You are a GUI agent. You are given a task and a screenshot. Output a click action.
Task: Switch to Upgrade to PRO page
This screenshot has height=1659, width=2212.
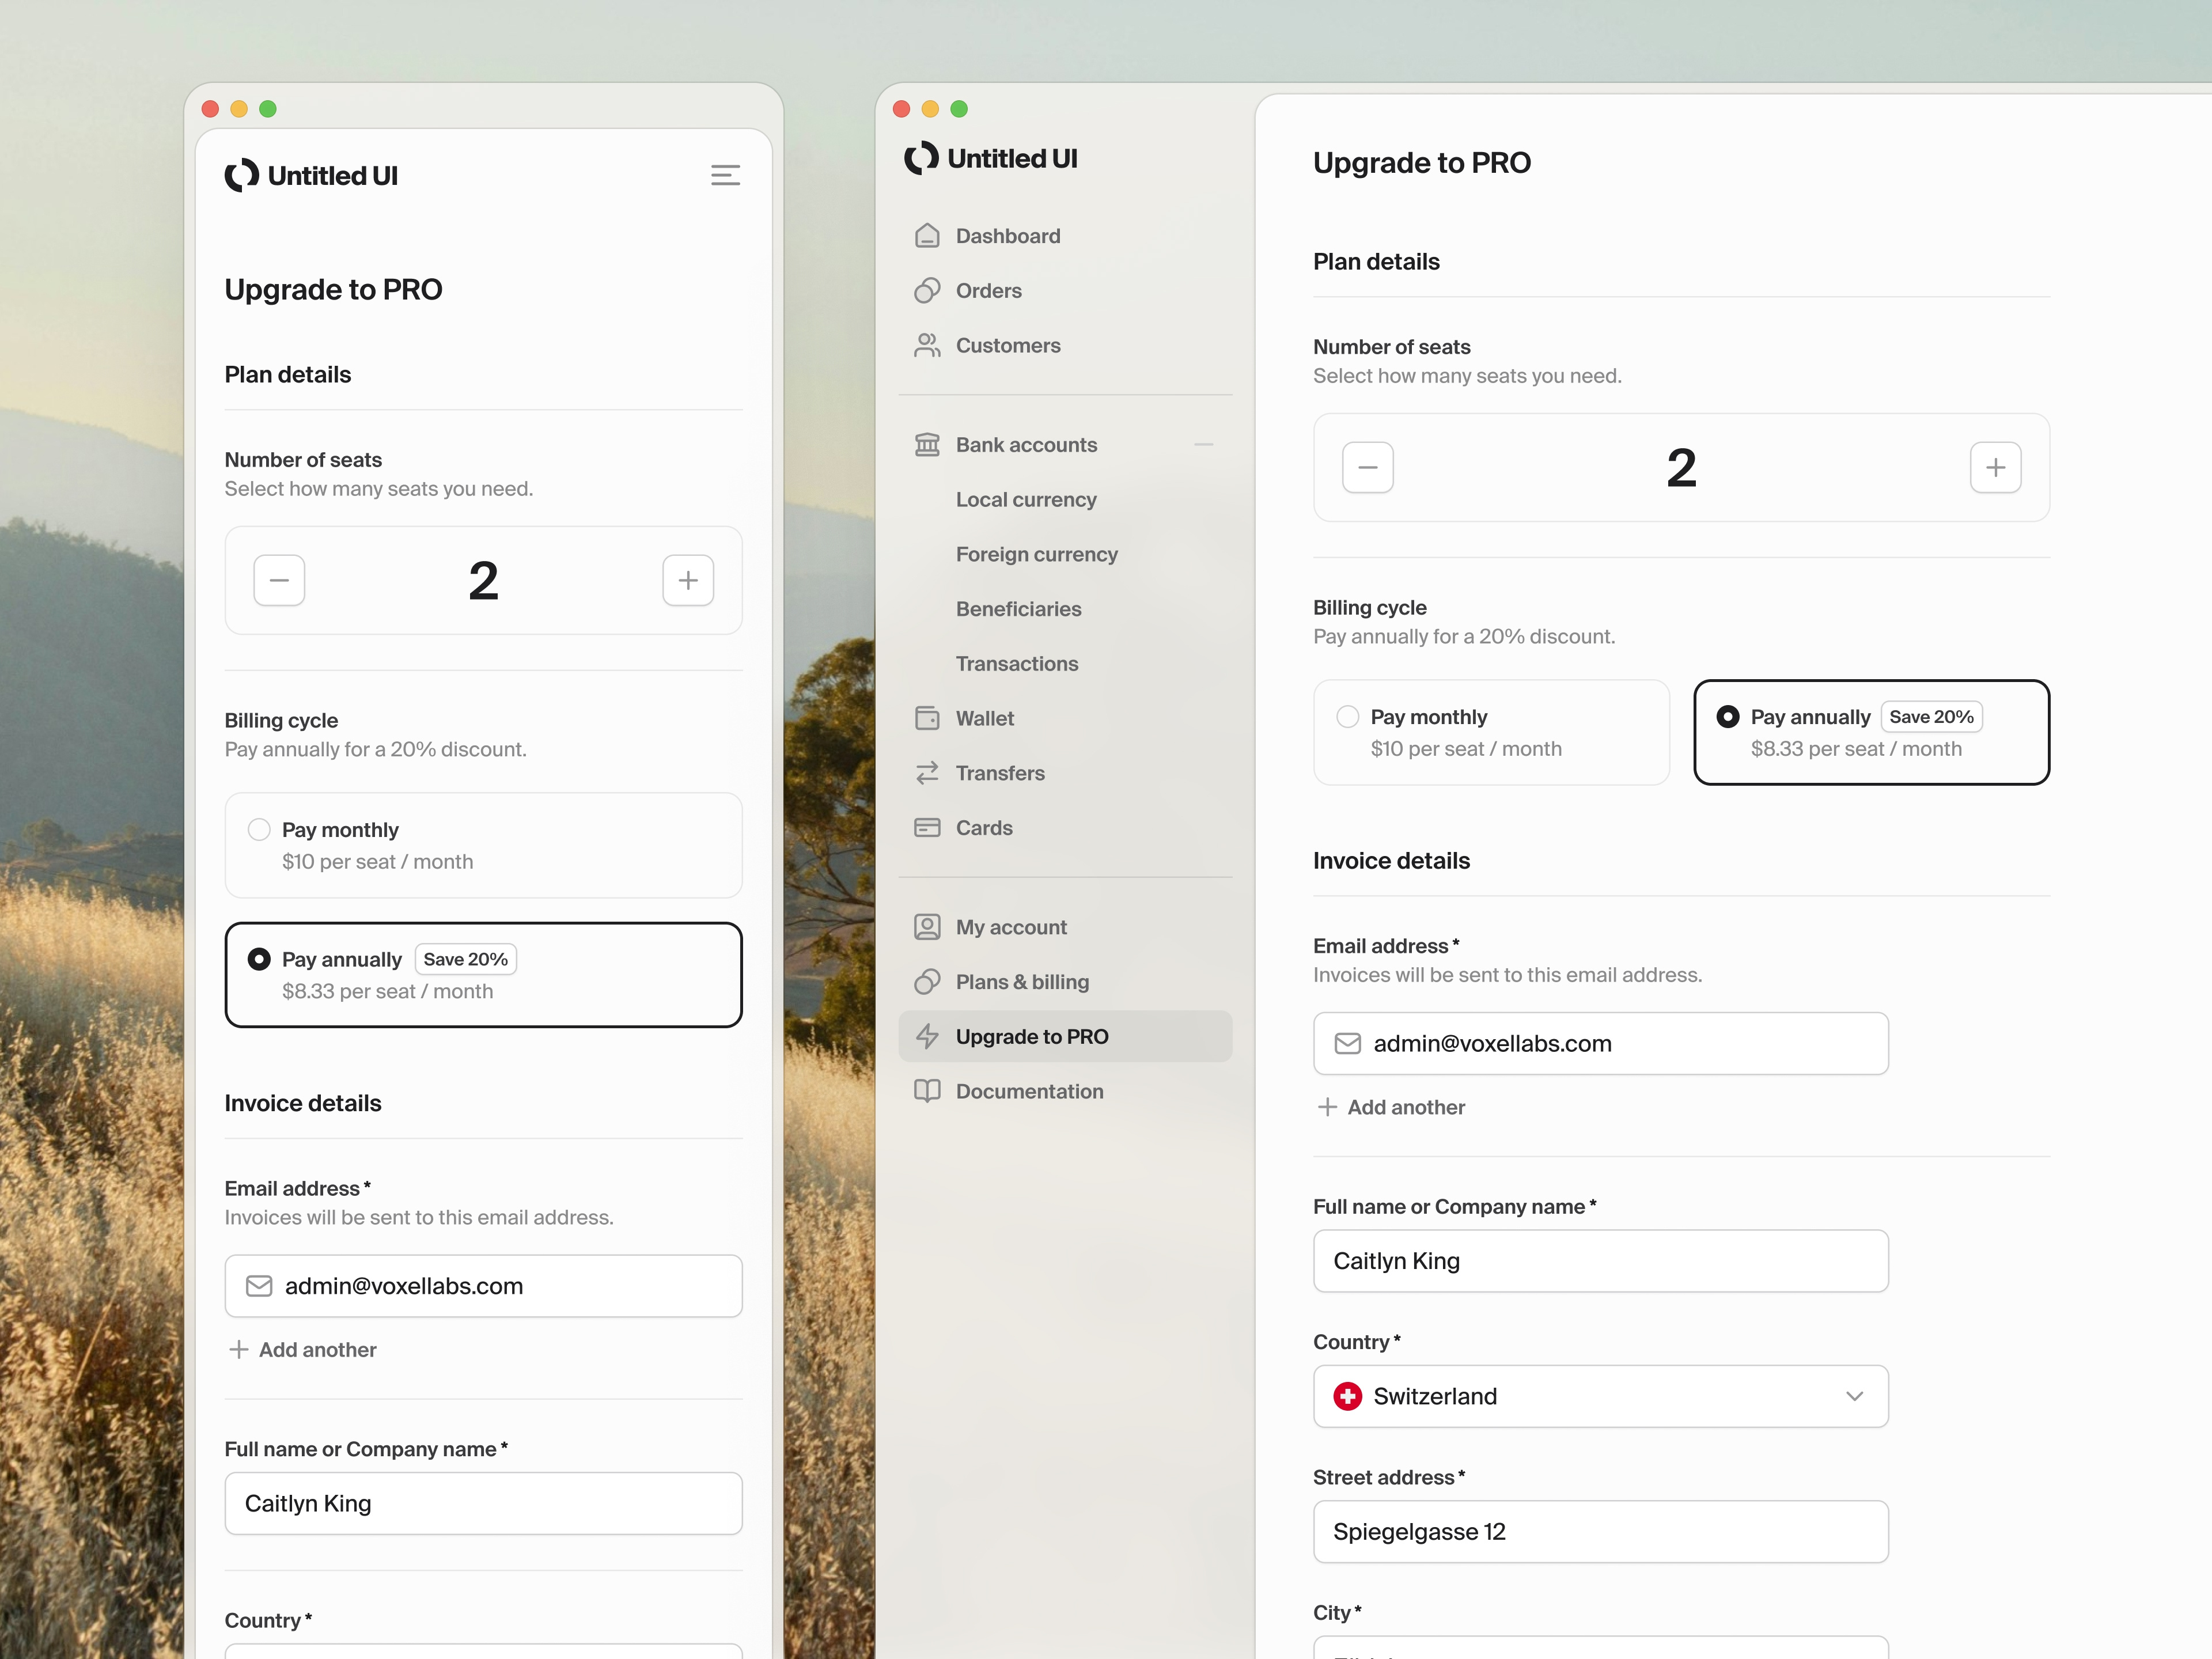pos(1031,1036)
